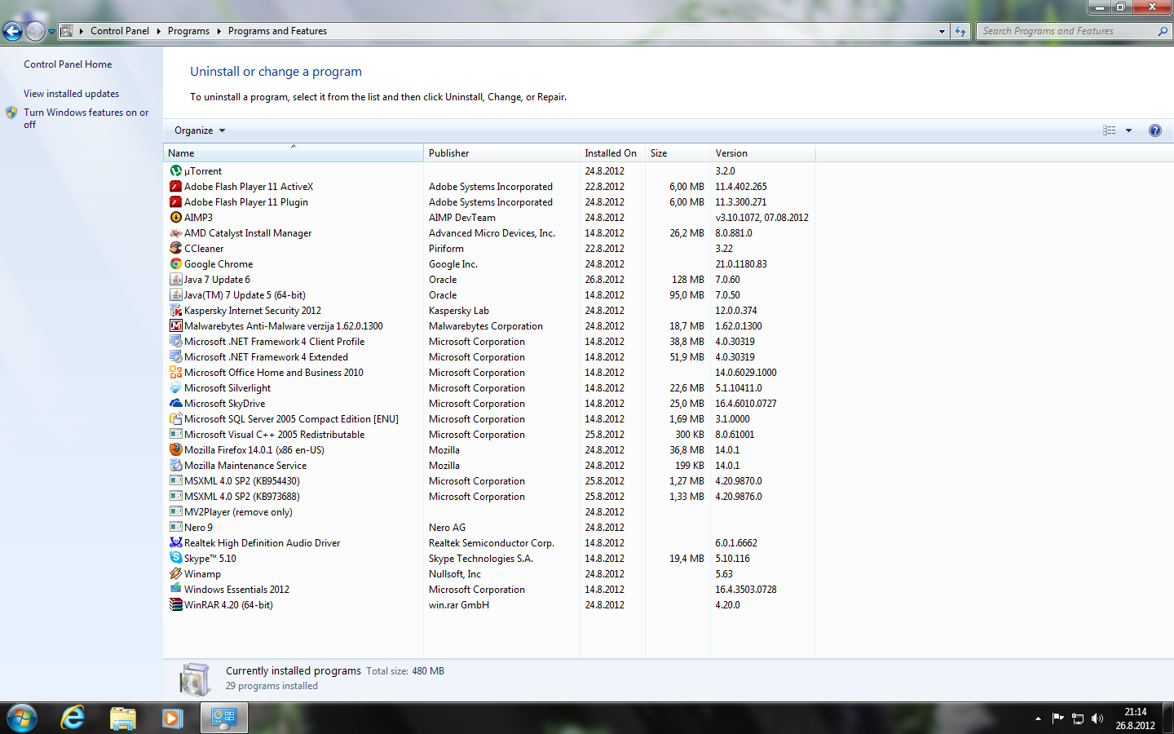The width and height of the screenshot is (1174, 734).
Task: Click the AMD Catalyst Install Manager icon
Action: [x=175, y=233]
